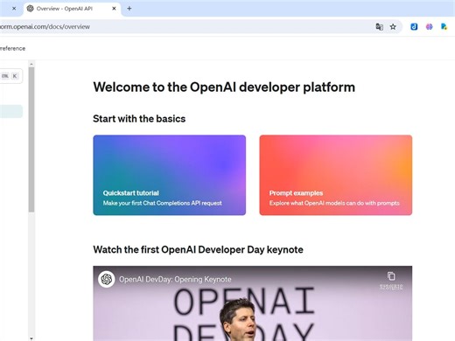The height and width of the screenshot is (341, 455).
Task: Open a new browser tab
Action: pos(129,9)
